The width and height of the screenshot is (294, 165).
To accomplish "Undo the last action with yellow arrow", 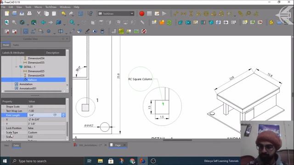I will coord(63,13).
